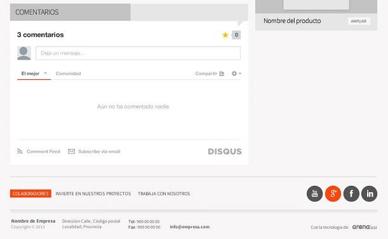Click the Compartir link

coord(206,74)
